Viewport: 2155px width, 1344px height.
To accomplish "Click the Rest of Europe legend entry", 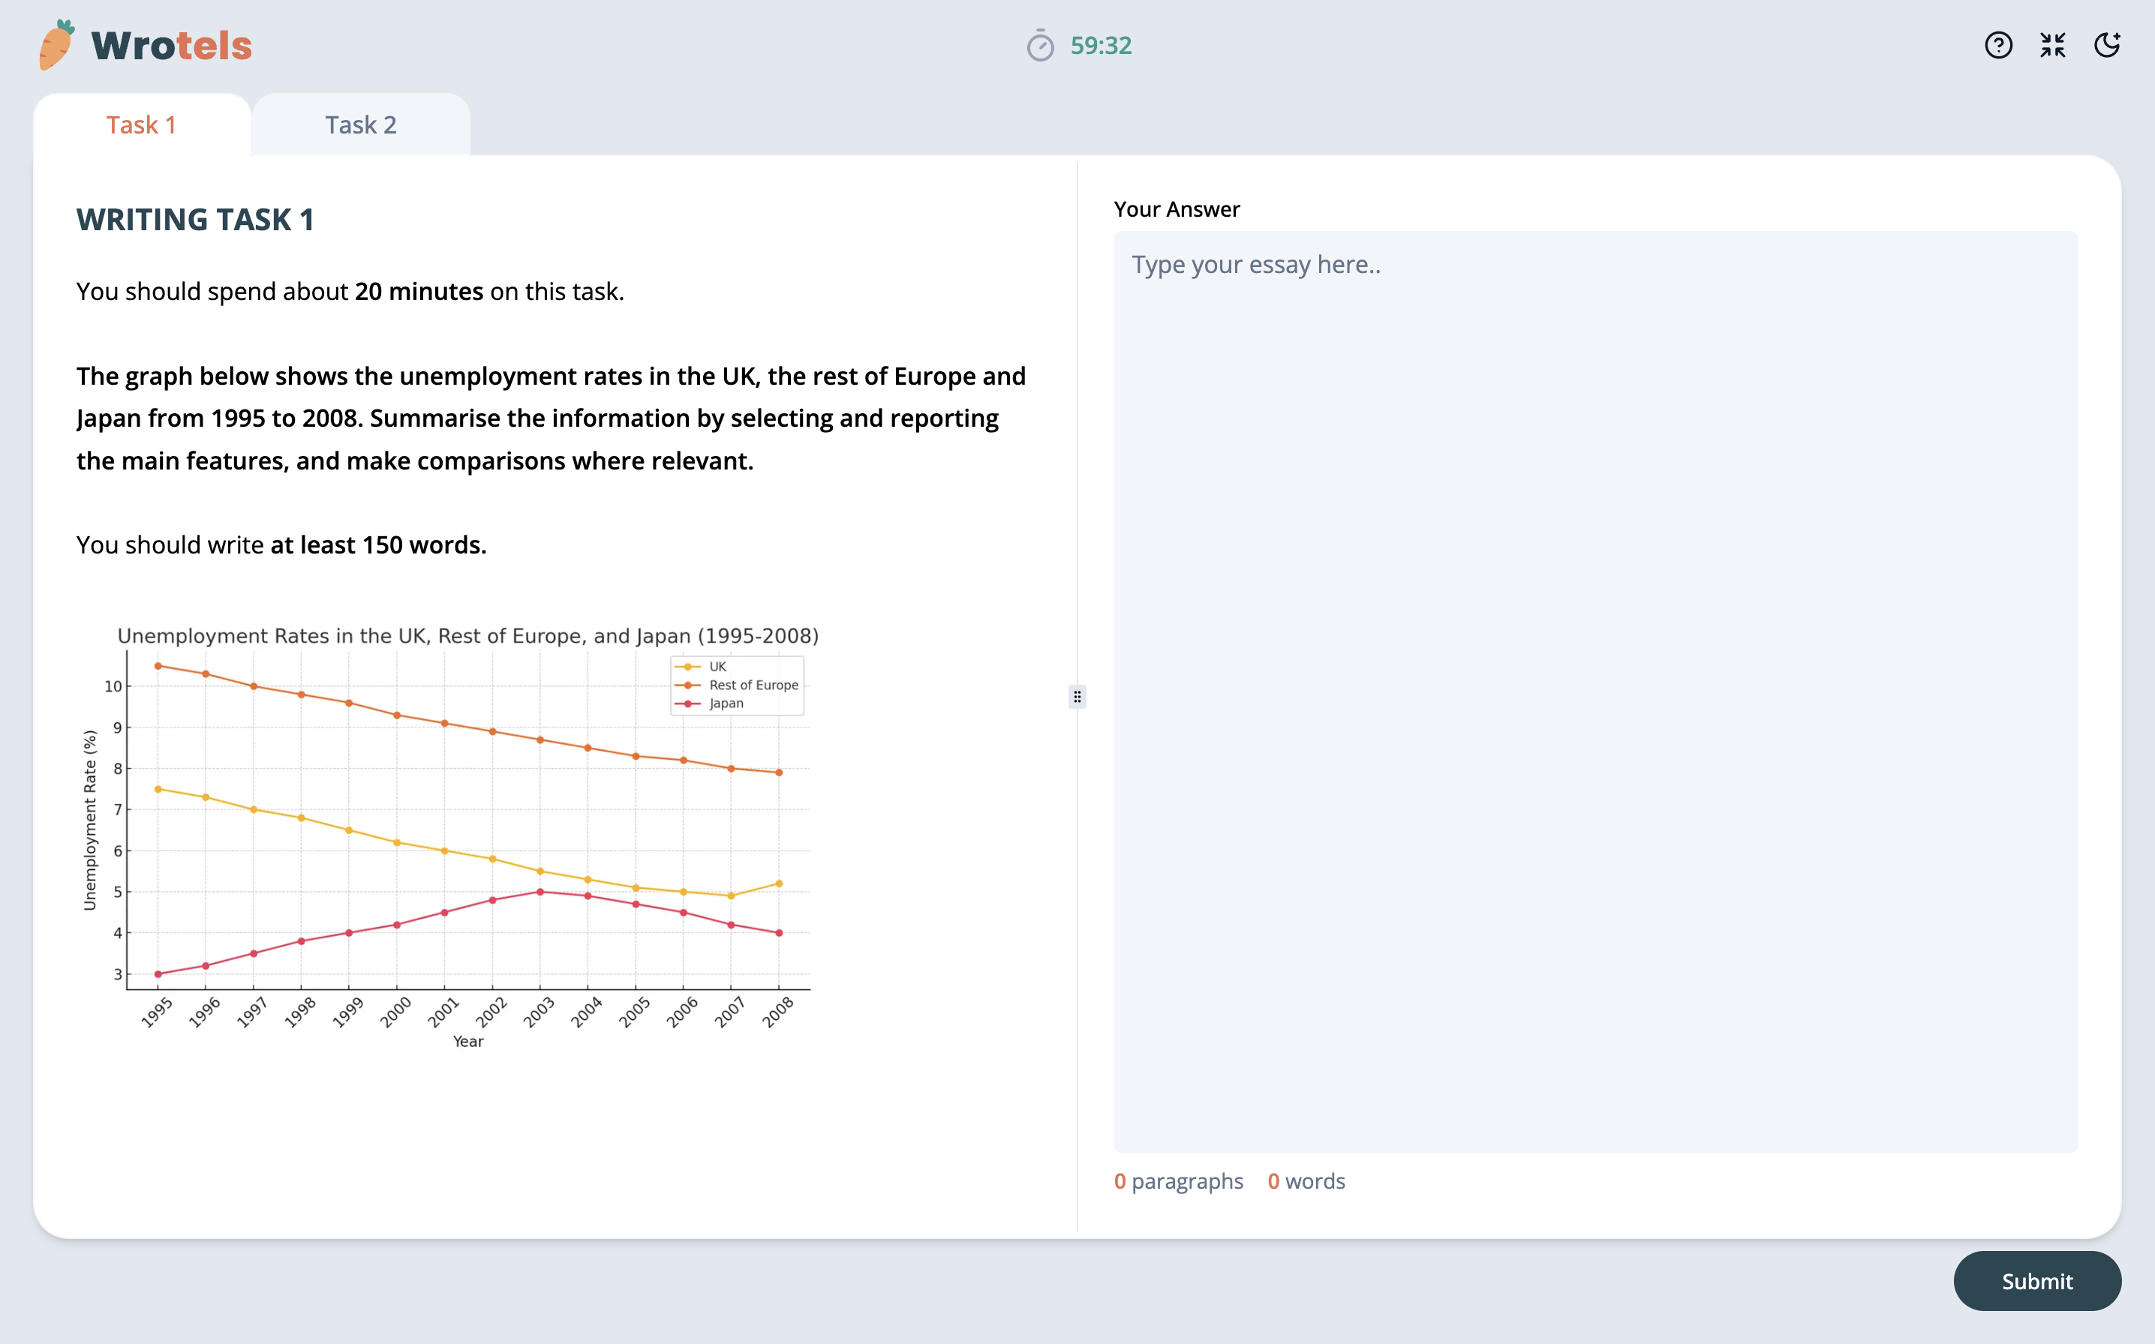I will click(753, 685).
